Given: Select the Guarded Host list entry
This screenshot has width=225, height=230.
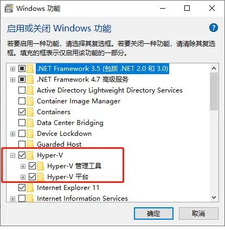Looking at the screenshot, I should click(x=59, y=144).
